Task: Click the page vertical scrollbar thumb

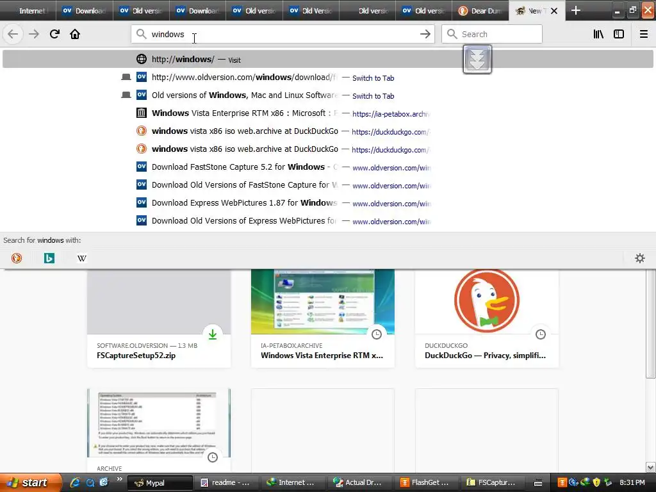Action: click(x=650, y=324)
